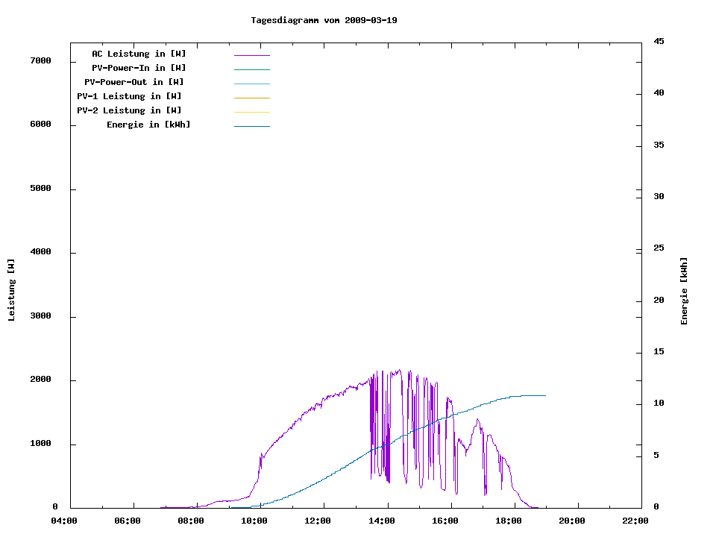
Task: Select the PV-1 Leistung in [W] legend label
Action: click(129, 96)
